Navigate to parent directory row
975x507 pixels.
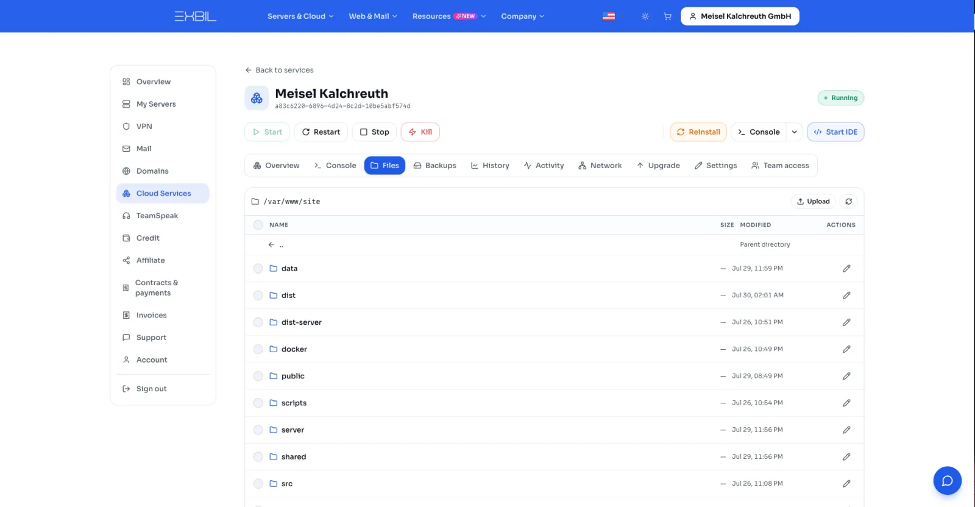[x=554, y=245]
